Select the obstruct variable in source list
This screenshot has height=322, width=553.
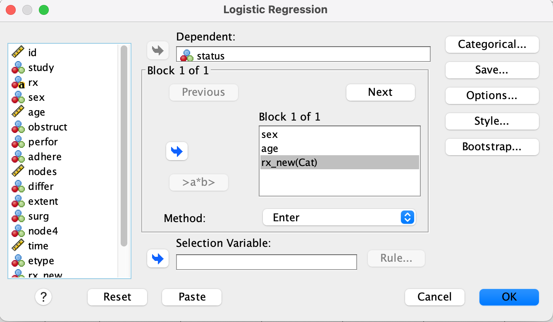click(x=48, y=127)
